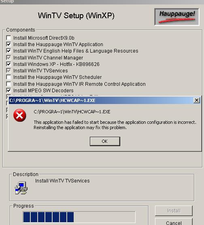Uncheck Install the Hauppauge WinTV Application
Viewport: 204px width, 225px height.
[x=8, y=45]
